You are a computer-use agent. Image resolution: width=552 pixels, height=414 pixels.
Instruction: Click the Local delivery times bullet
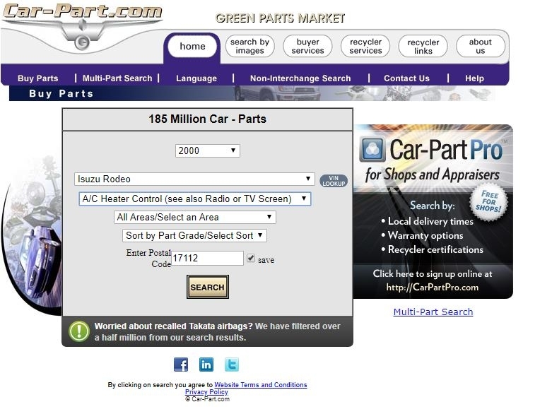tap(428, 221)
